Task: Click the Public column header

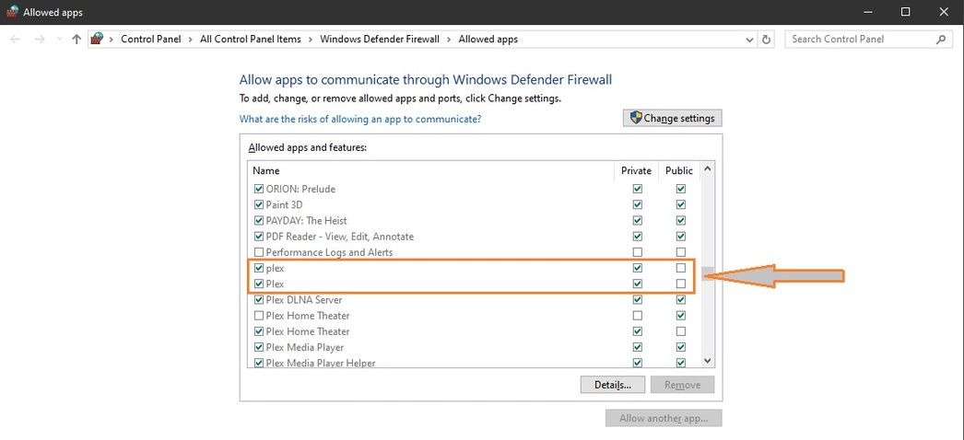Action: click(679, 170)
